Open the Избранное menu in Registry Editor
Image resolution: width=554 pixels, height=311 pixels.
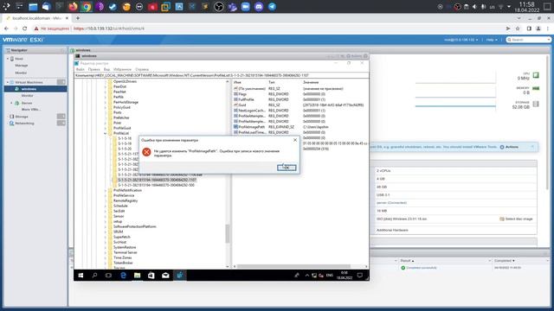pyautogui.click(x=122, y=69)
